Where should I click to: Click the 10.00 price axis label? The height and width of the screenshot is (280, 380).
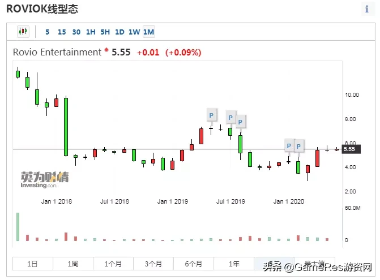352,95
